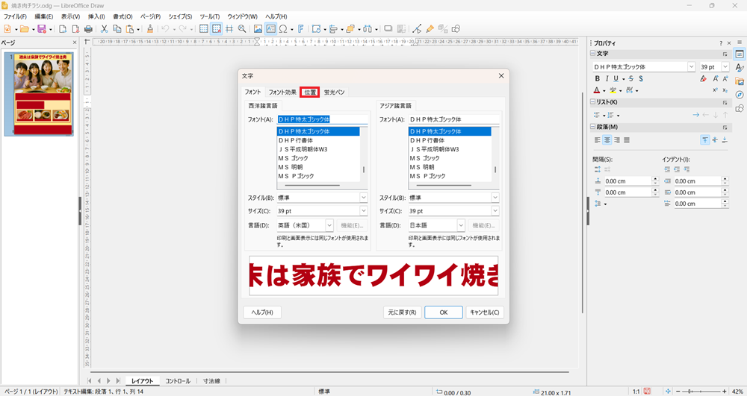Open Zoom & Pan magnifier tool

click(242, 29)
